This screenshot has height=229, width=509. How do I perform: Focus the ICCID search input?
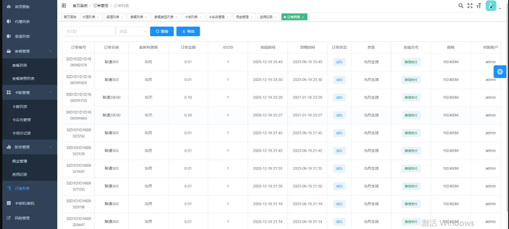[89, 32]
